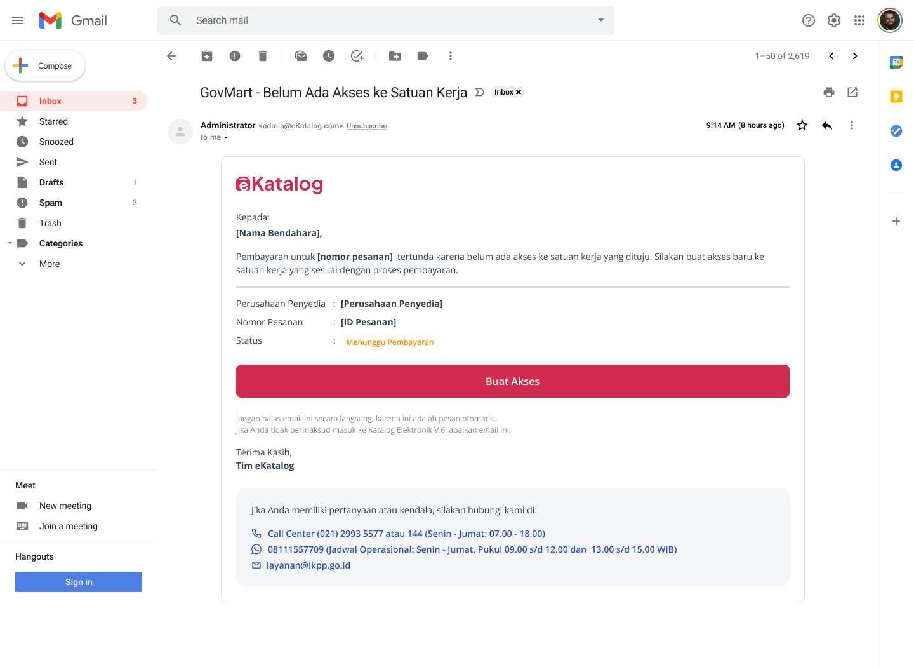Screen dimensions: 914x667
Task: Report this email as spam
Action: coord(235,56)
